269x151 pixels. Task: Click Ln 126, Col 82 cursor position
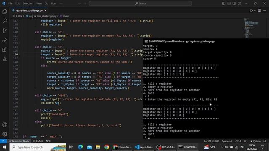coord(211,141)
